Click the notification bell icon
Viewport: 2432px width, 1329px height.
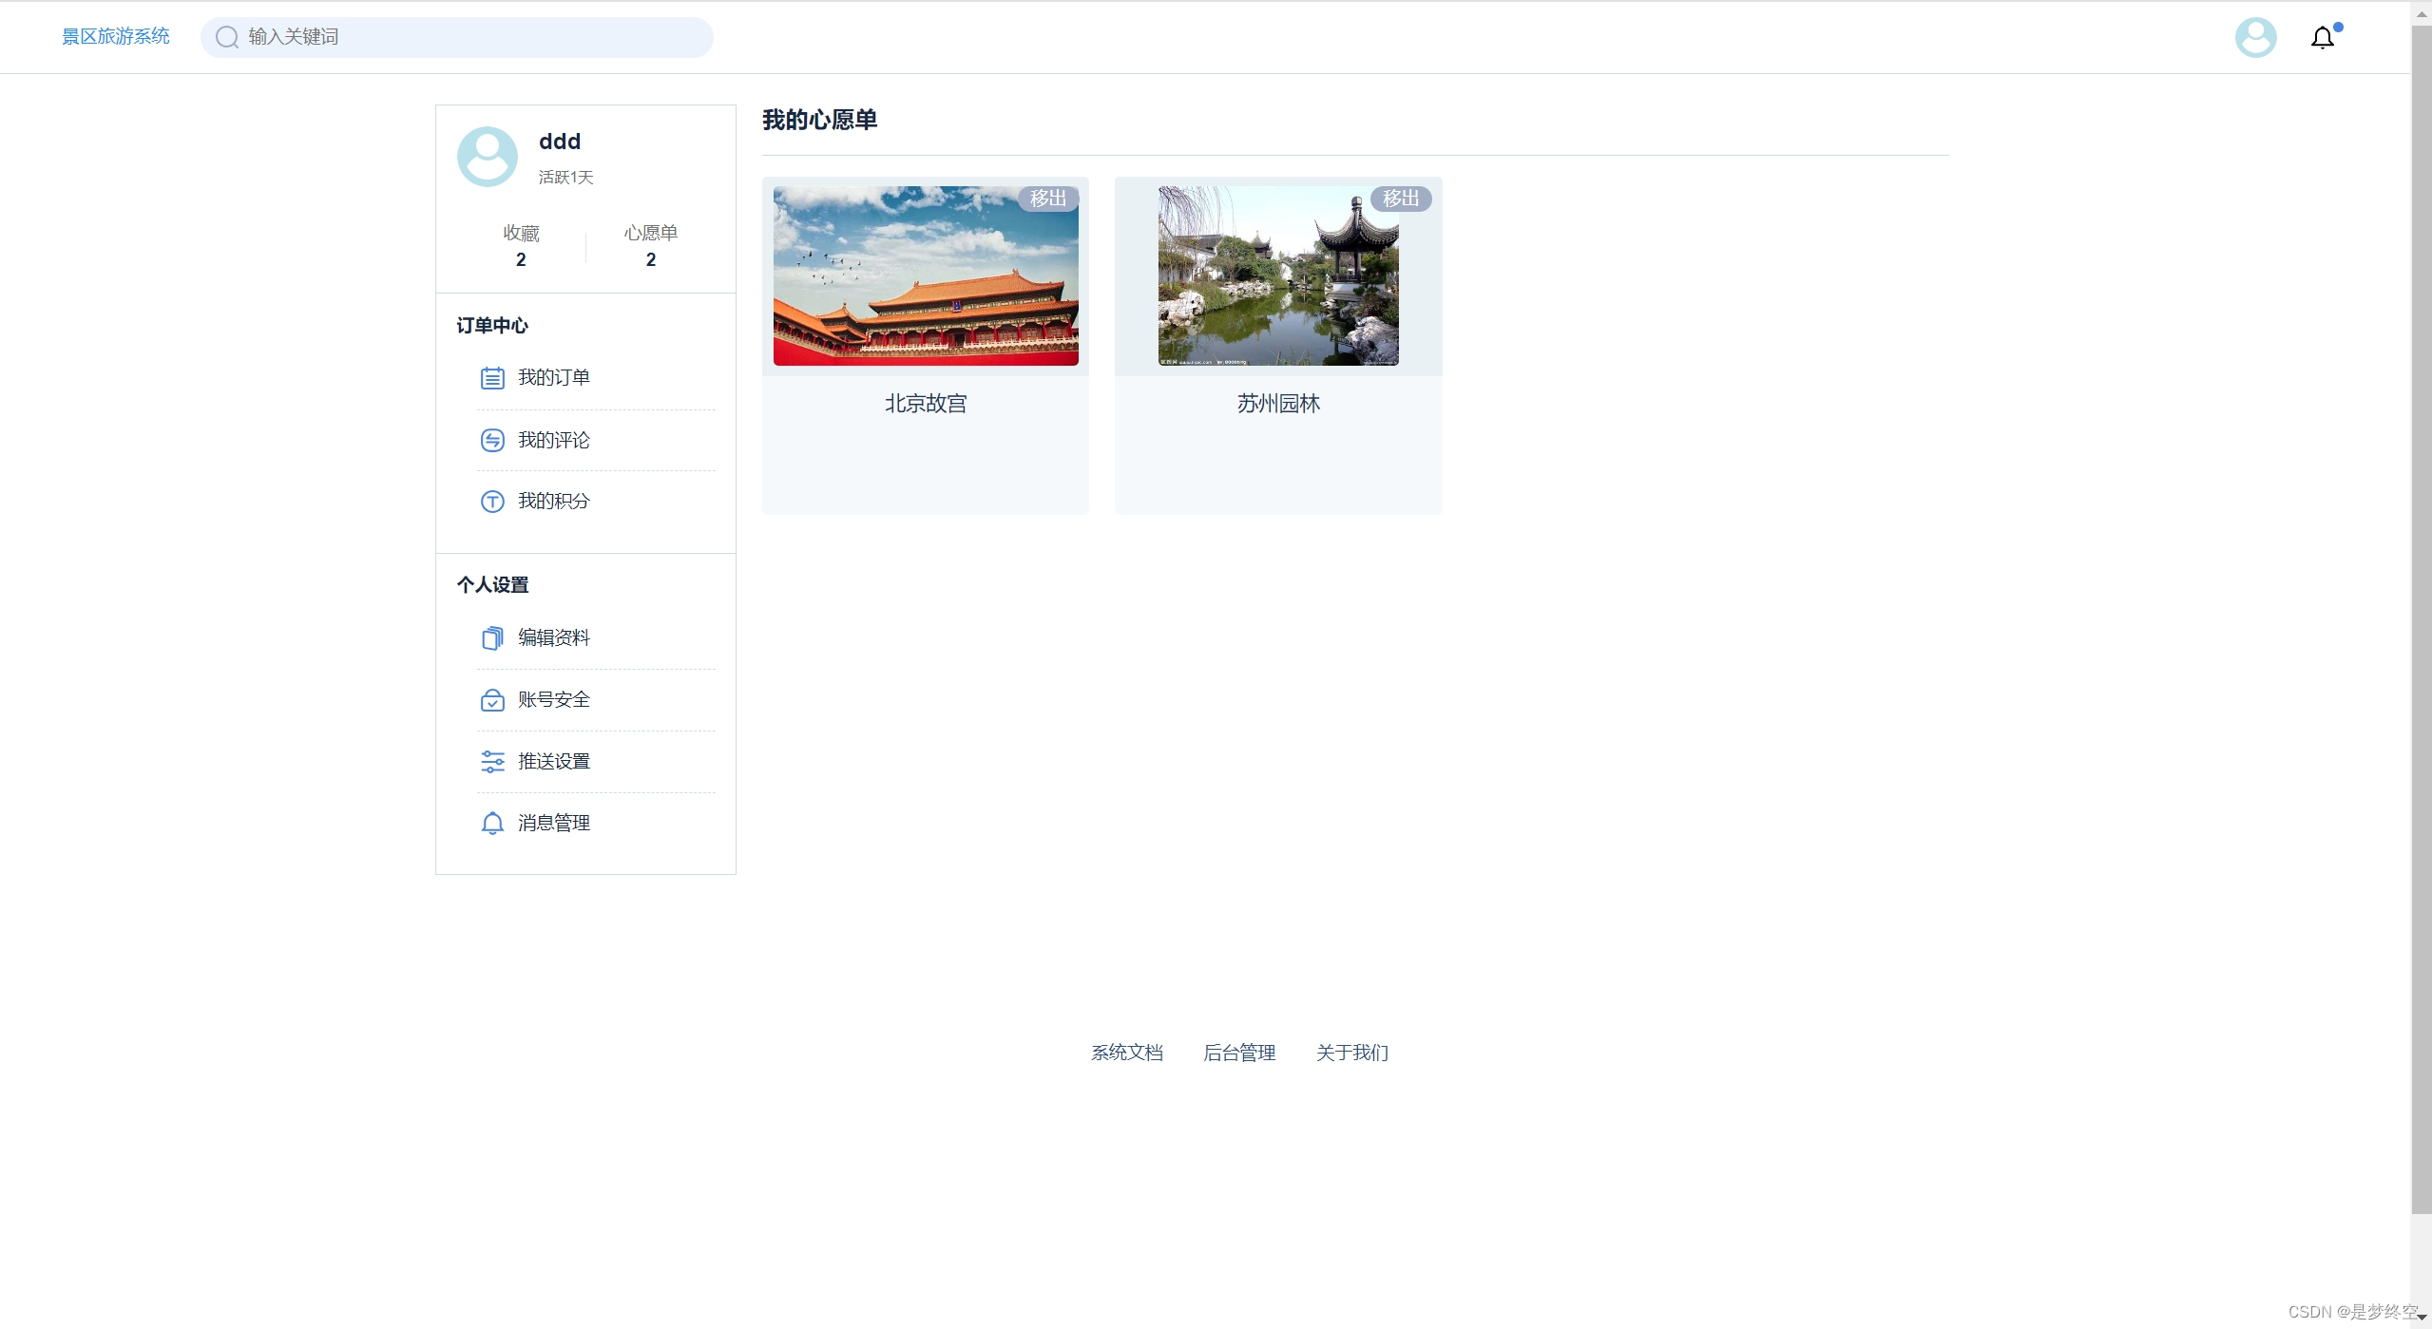(x=2322, y=38)
